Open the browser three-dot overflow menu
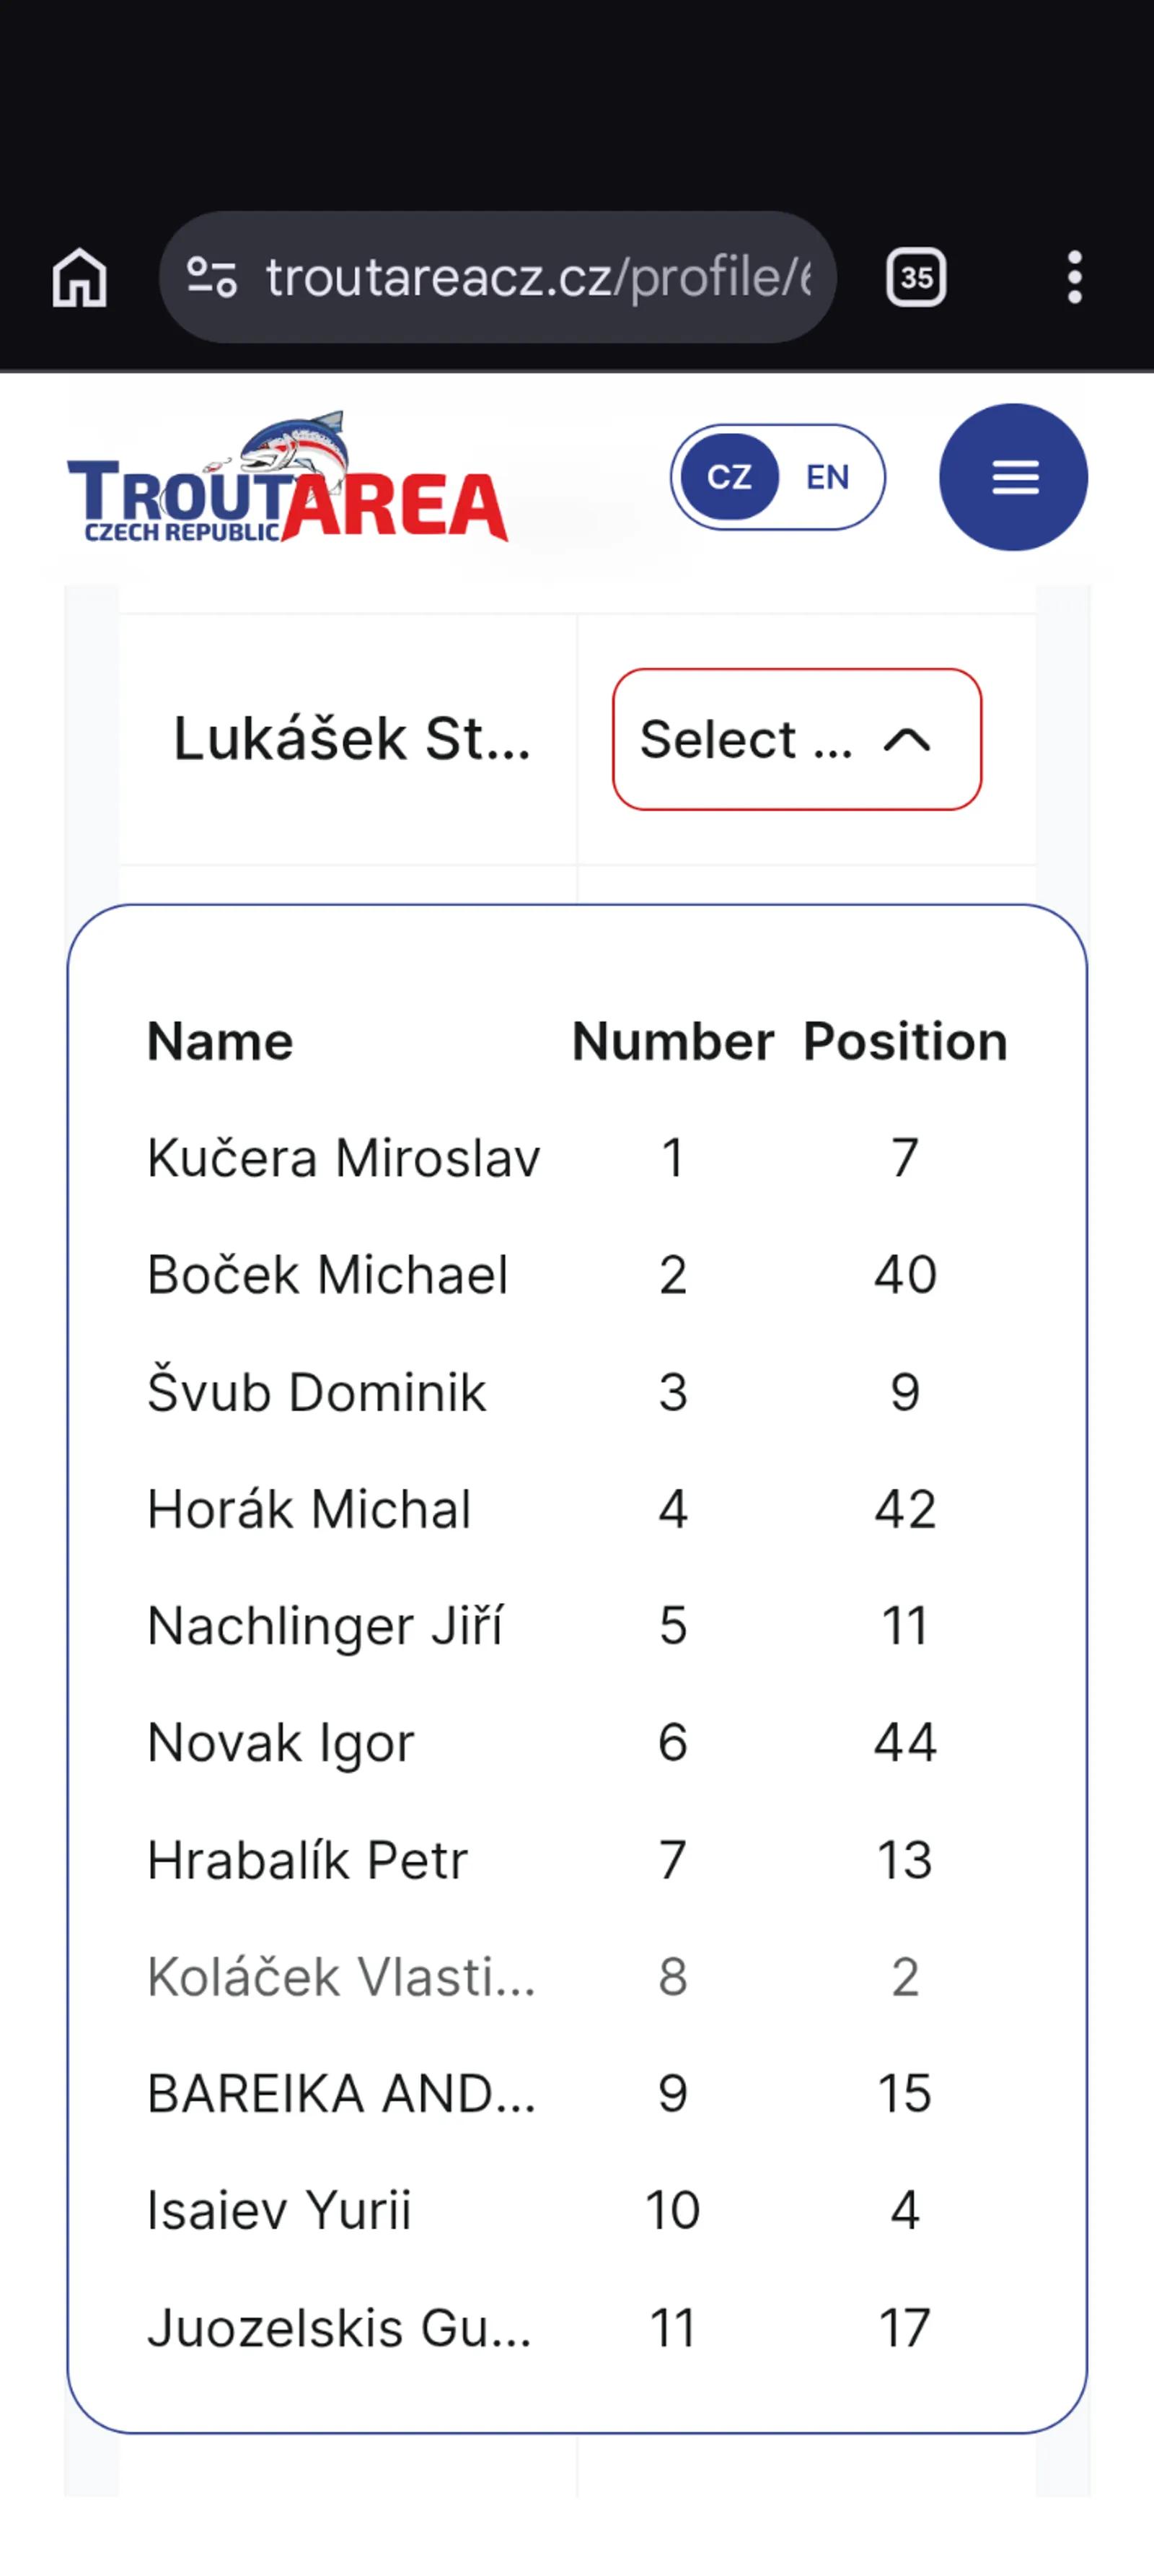 (x=1074, y=277)
